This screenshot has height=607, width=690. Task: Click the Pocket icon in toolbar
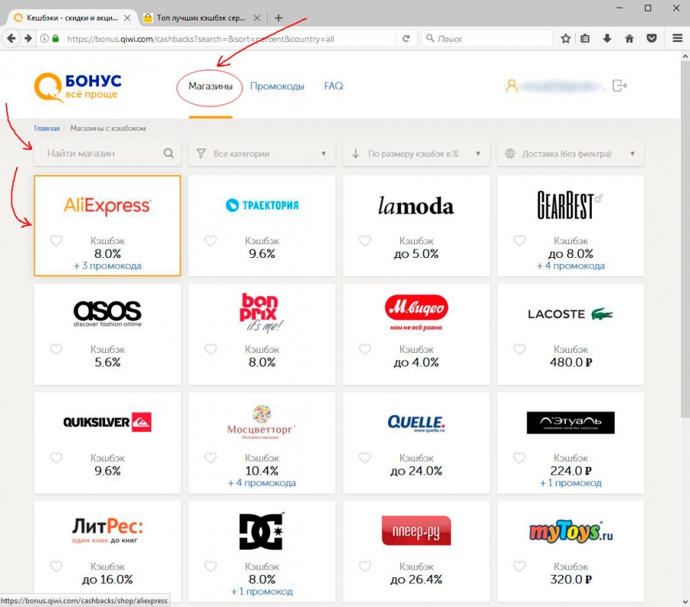[652, 38]
